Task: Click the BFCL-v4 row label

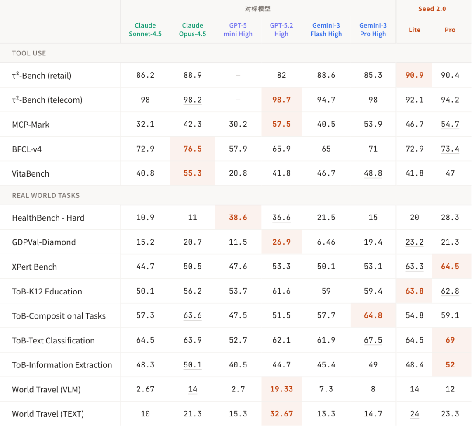Action: (27, 149)
